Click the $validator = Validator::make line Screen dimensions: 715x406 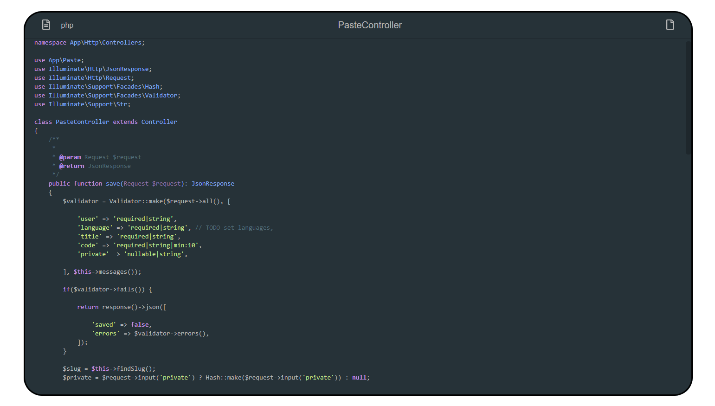pyautogui.click(x=147, y=201)
